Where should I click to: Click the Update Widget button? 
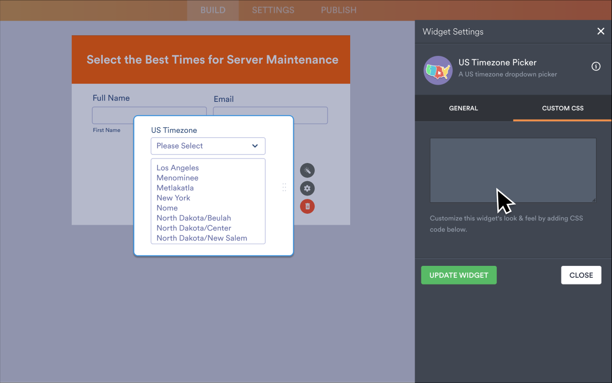(459, 275)
